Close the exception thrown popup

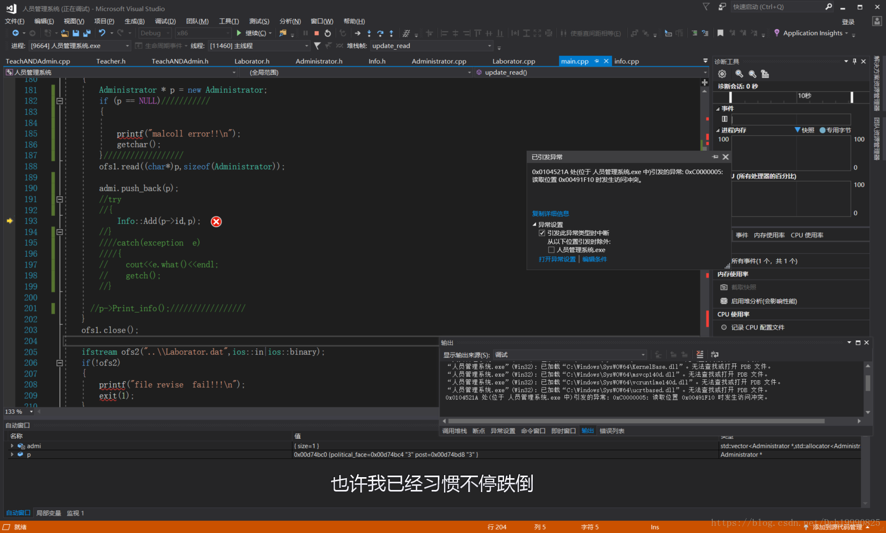point(726,157)
